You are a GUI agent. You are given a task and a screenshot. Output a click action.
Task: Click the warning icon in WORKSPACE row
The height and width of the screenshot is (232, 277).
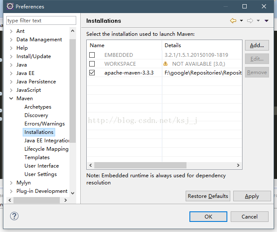(x=165, y=64)
